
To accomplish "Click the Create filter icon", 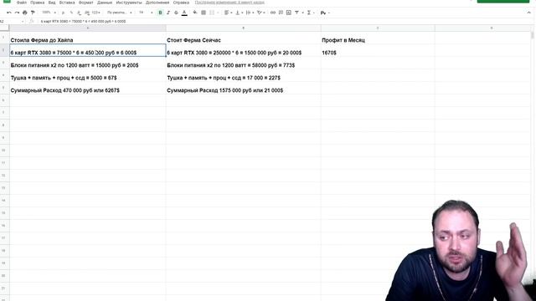I will click(297, 13).
